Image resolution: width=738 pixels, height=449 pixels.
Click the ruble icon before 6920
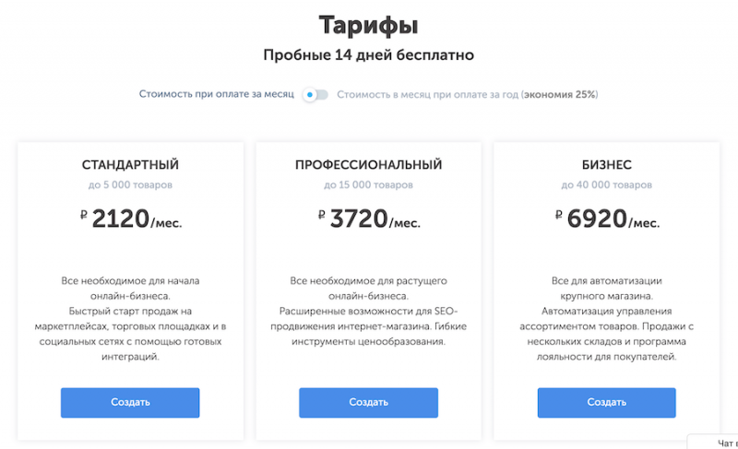click(x=559, y=215)
